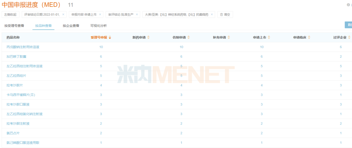The image size is (352, 148).
Task: Sort by 受理号申报 column arrow
Action: coord(110,37)
